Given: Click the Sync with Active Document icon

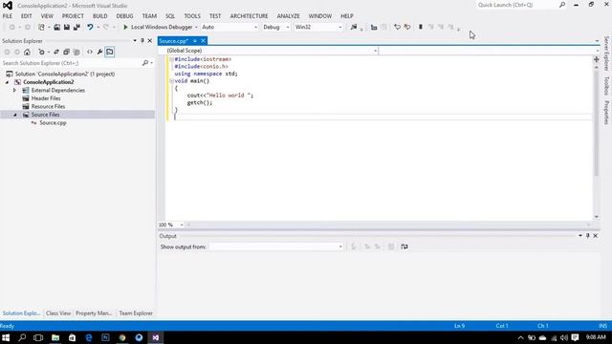Looking at the screenshot, I should pyautogui.click(x=56, y=52).
